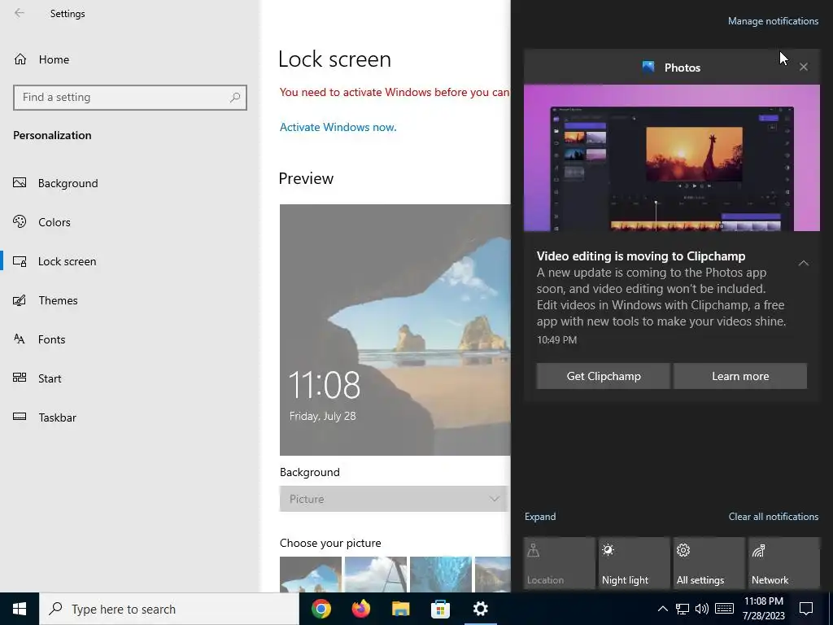This screenshot has width=833, height=625.
Task: Click the Get Clipchamp button
Action: click(604, 376)
